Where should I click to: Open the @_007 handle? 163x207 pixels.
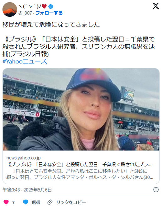tap(25, 13)
